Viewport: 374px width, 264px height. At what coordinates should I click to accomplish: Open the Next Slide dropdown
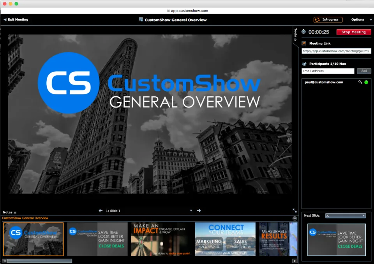pyautogui.click(x=346, y=216)
